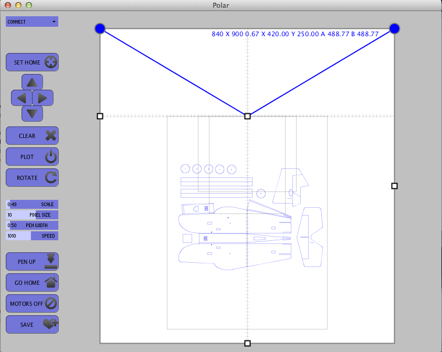Image resolution: width=442 pixels, height=352 pixels.
Task: Jog the plotter up with up arrow
Action: point(32,82)
